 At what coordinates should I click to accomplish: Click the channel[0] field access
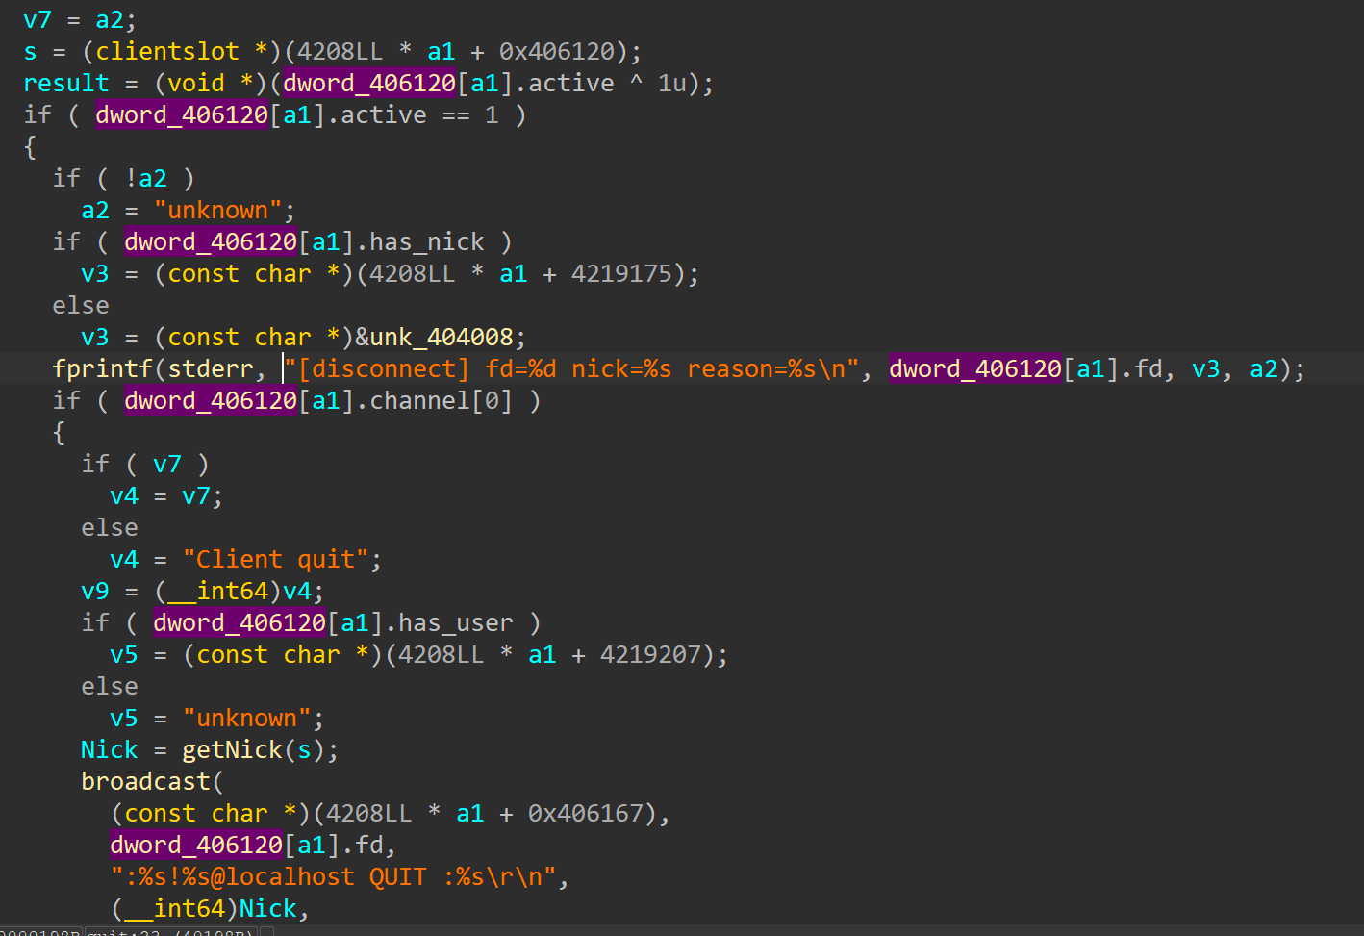(x=442, y=400)
